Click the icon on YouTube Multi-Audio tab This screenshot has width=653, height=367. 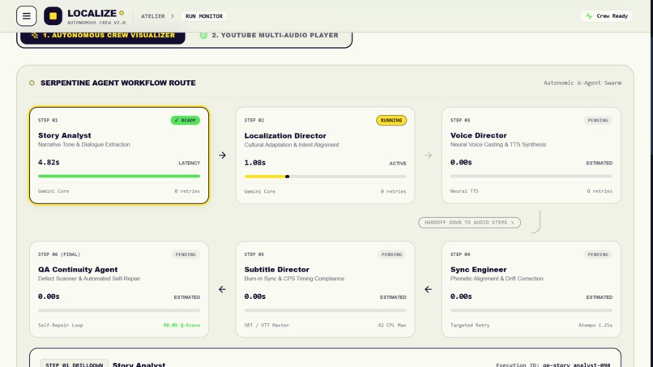(203, 36)
